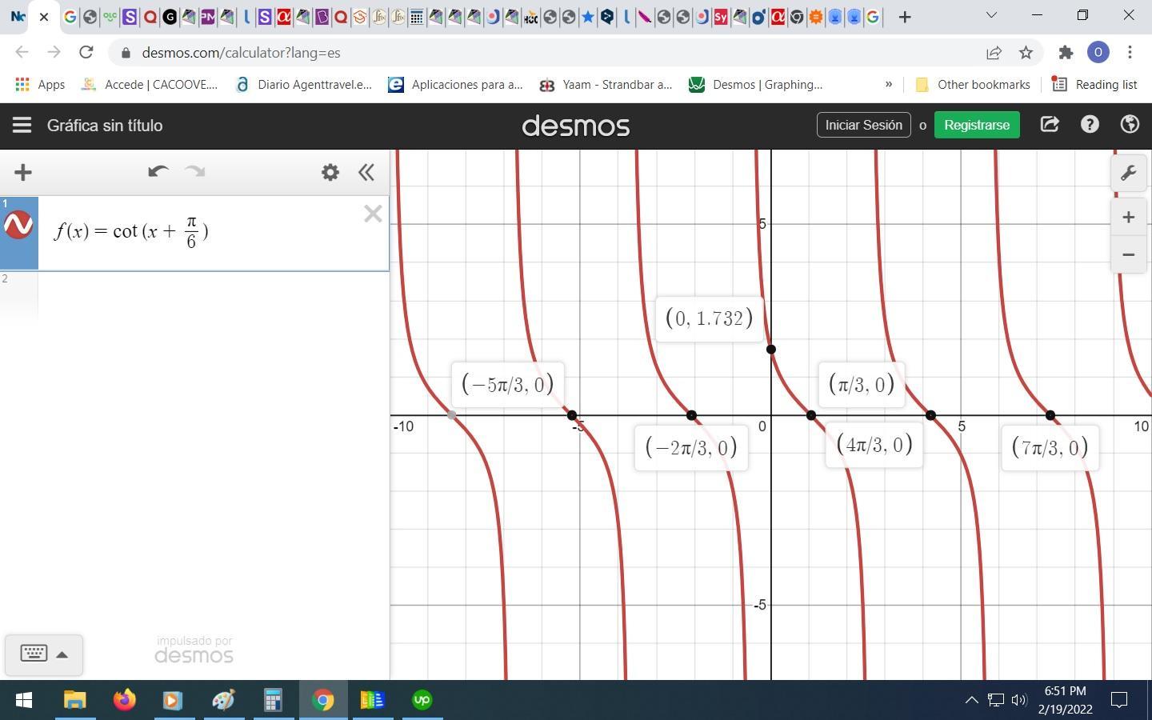Delete expression one with the X

[x=372, y=214]
